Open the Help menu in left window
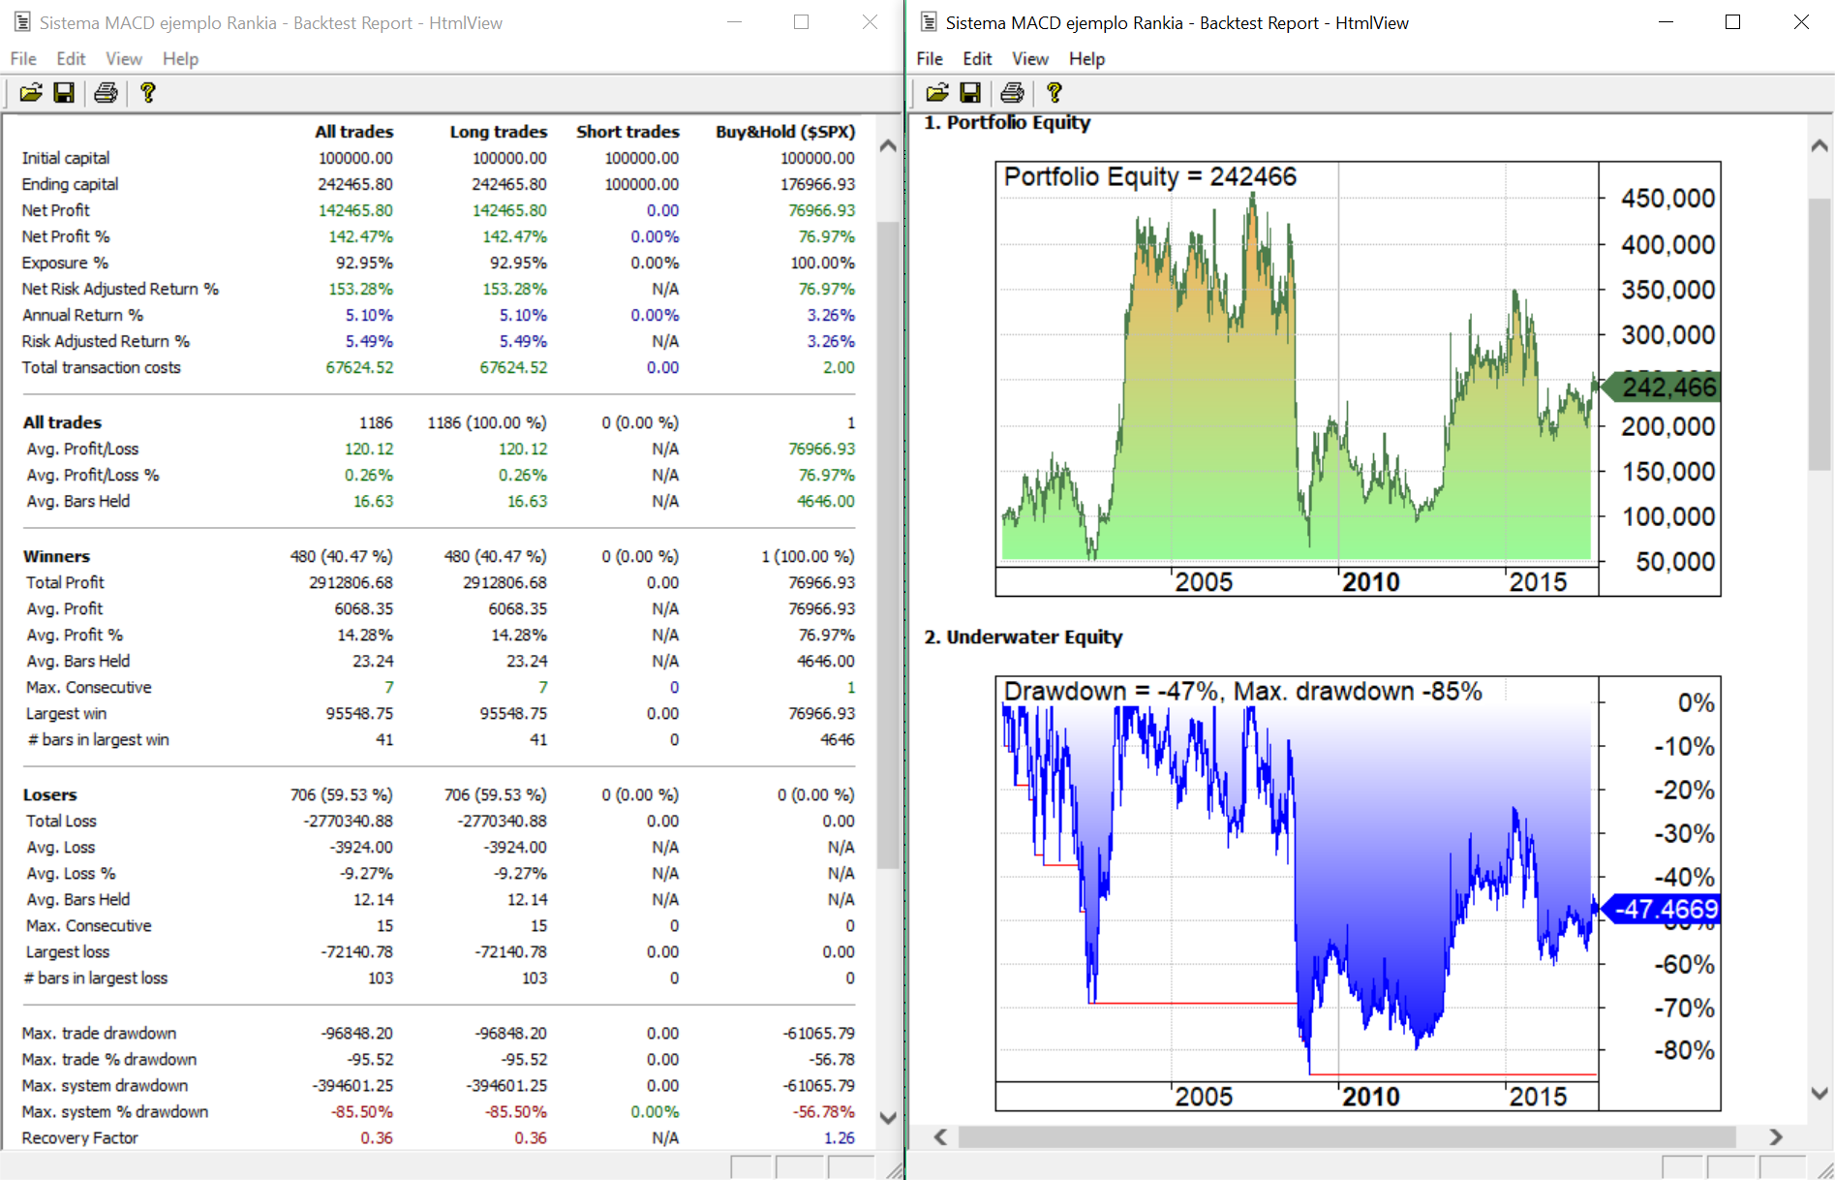 click(180, 59)
